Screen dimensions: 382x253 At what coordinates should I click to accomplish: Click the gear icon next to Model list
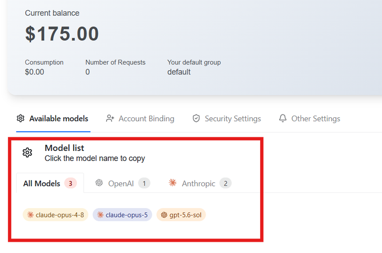coord(28,153)
